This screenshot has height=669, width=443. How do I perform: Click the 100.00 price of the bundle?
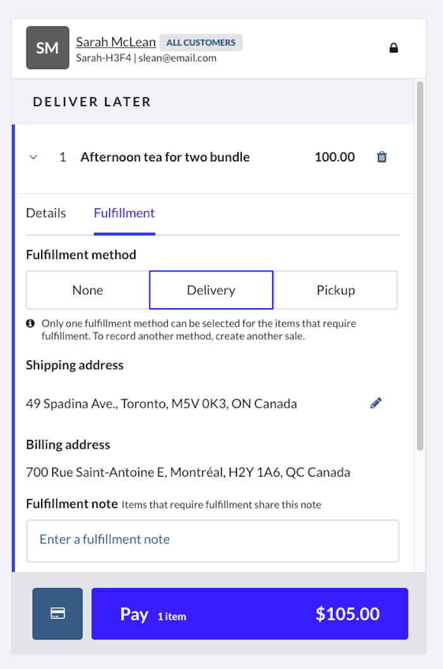pos(335,157)
